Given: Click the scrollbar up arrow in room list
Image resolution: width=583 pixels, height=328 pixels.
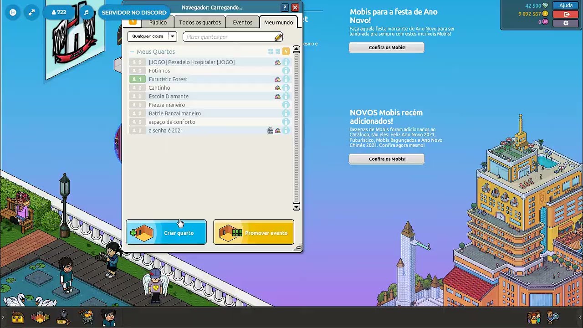Looking at the screenshot, I should [x=297, y=49].
